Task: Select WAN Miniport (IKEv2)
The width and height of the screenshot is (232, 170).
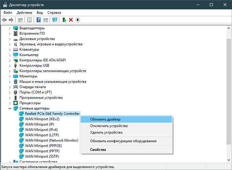Action: tap(42, 119)
